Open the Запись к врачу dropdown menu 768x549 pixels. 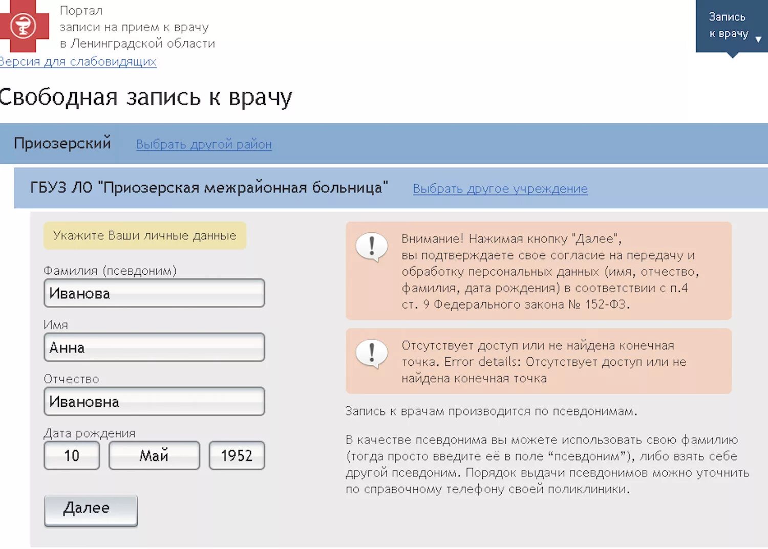(732, 26)
